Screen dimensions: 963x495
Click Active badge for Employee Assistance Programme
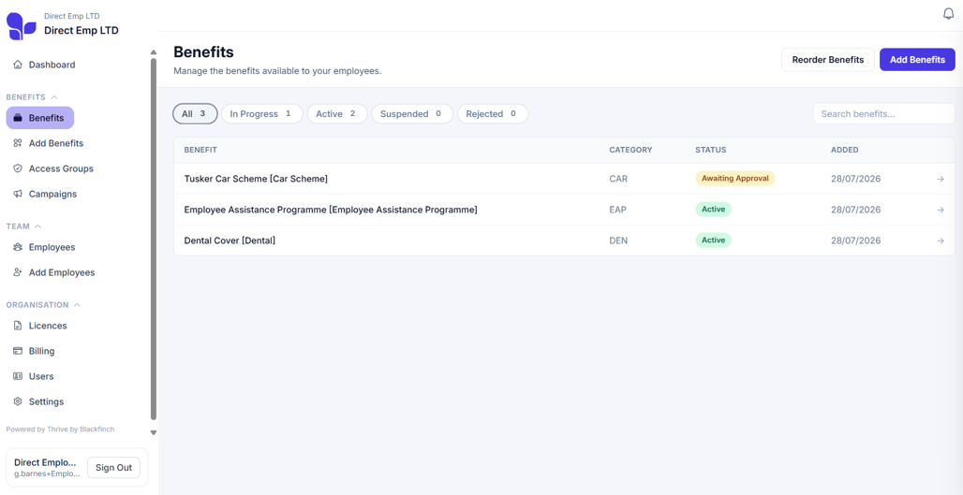click(x=713, y=210)
